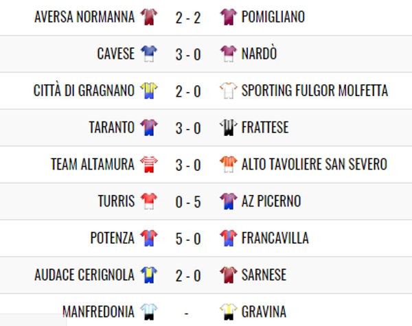412x326 pixels.
Task: Click AZ Picerno jersey icon
Action: 228,201
